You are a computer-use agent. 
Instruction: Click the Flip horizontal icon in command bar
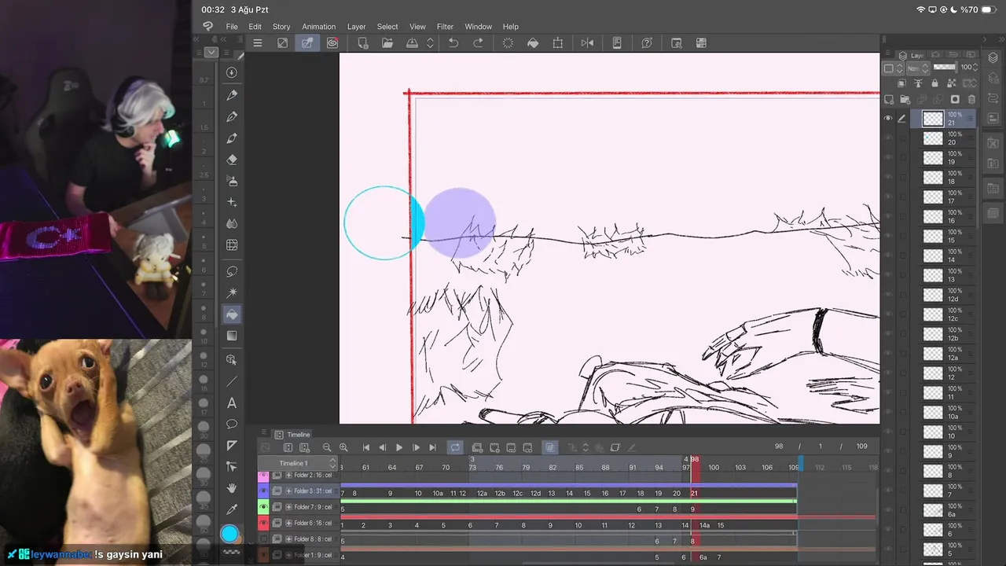(x=587, y=43)
